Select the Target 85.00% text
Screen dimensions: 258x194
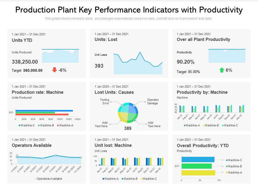coord(188,72)
